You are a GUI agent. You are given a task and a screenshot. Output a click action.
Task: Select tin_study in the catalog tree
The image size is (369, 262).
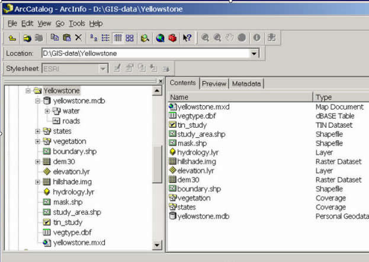(x=68, y=222)
